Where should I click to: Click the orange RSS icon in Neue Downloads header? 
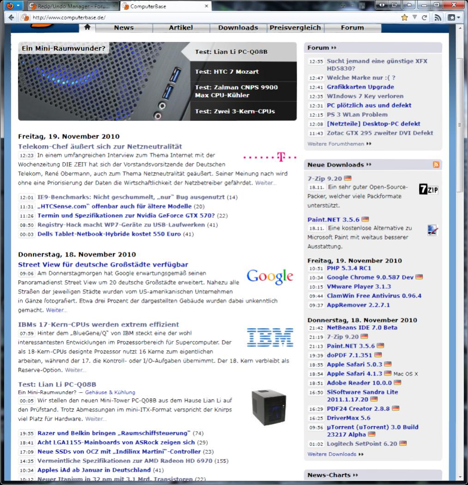click(436, 165)
